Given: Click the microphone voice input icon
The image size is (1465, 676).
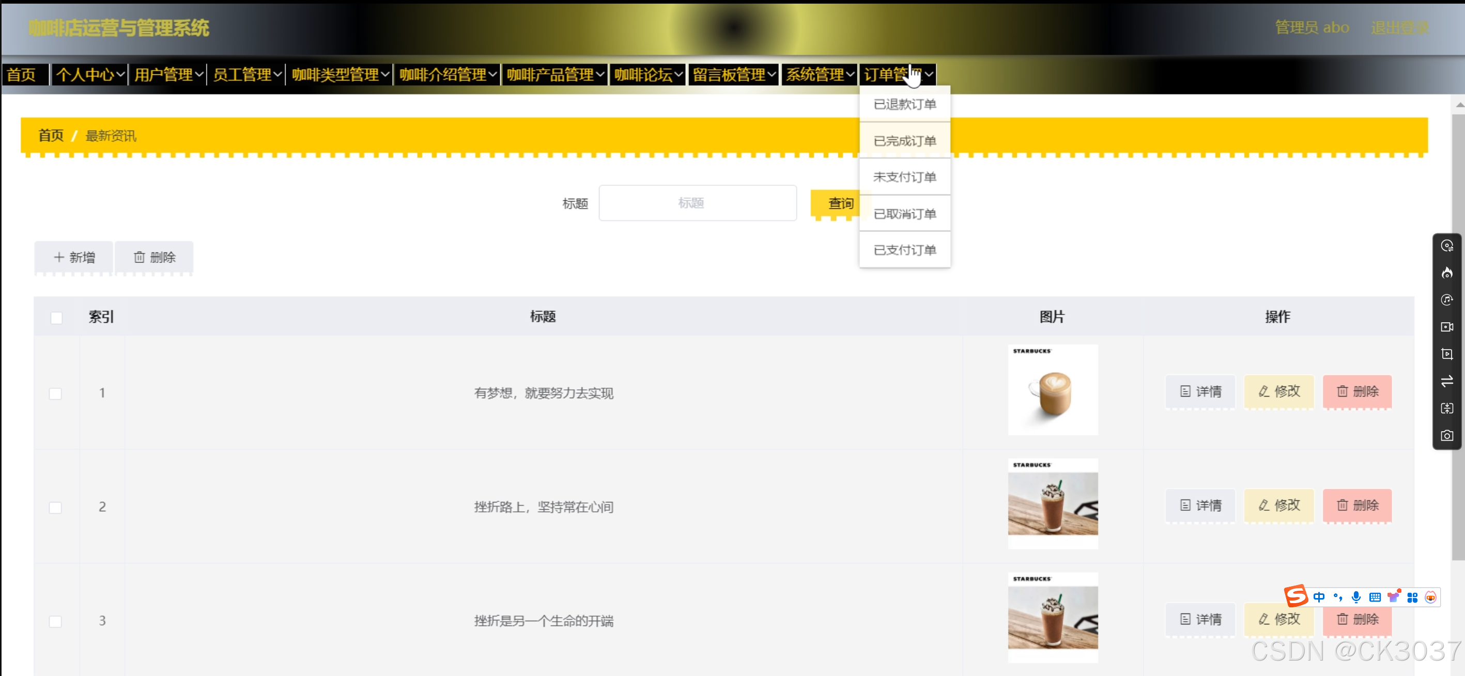Looking at the screenshot, I should (x=1356, y=597).
